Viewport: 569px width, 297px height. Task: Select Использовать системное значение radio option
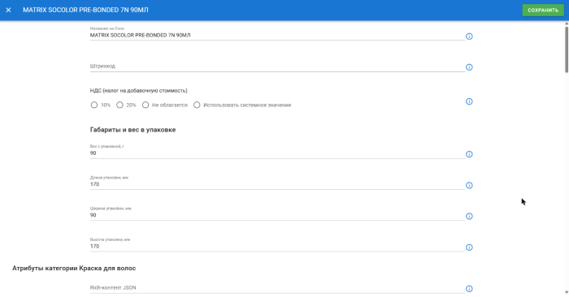pyautogui.click(x=197, y=105)
